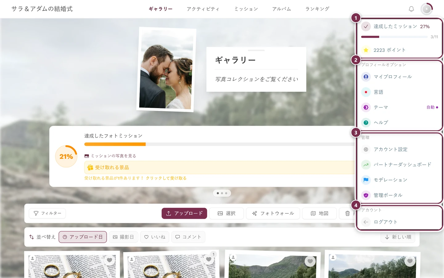Sort photos by いいね
This screenshot has height=278, width=444.
(x=155, y=237)
